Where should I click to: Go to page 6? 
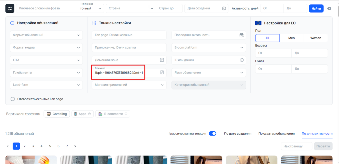[58, 146]
